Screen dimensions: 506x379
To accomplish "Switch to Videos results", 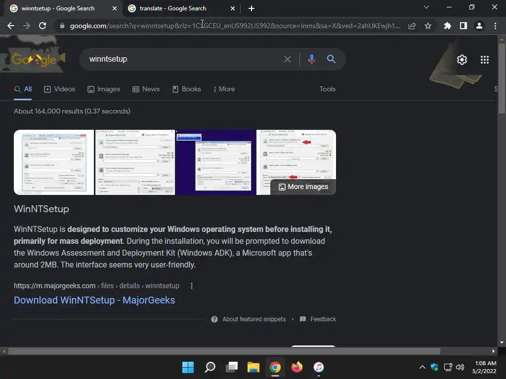I will (x=59, y=89).
